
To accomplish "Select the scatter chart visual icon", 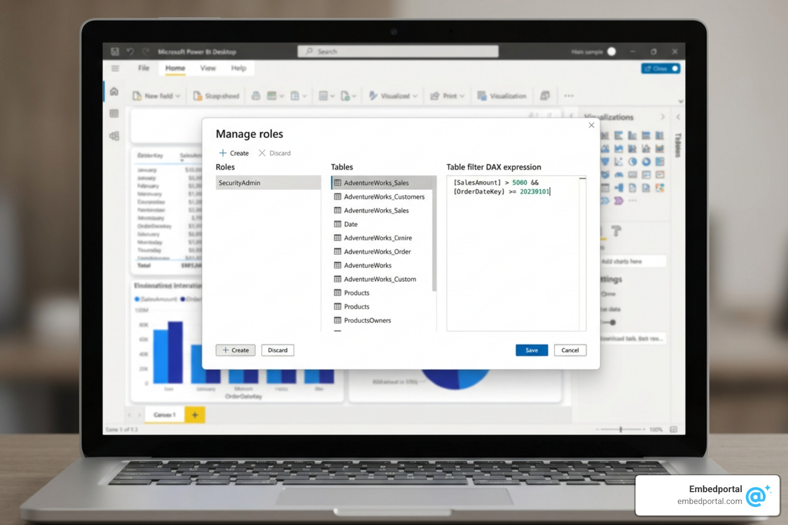I will tap(619, 161).
